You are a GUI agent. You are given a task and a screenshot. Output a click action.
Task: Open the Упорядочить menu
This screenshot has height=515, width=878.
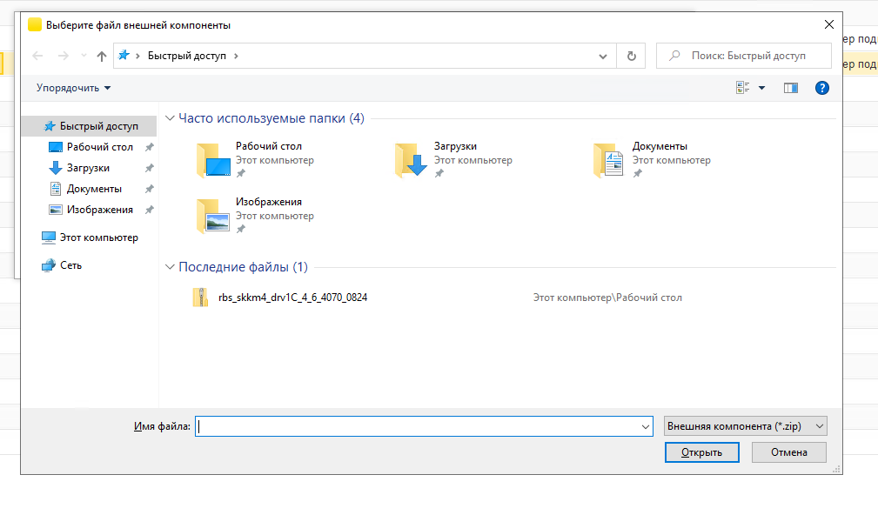point(73,88)
